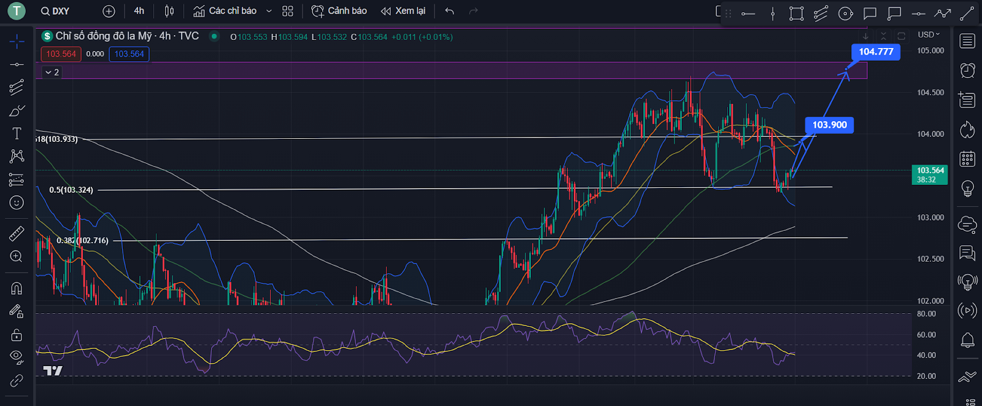The height and width of the screenshot is (406, 982).
Task: Toggle hide all drawings eye
Action: [x=17, y=356]
